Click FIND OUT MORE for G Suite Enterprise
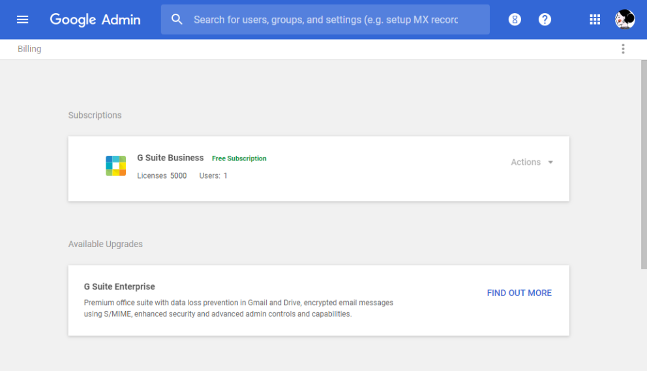The height and width of the screenshot is (371, 647). coord(519,293)
